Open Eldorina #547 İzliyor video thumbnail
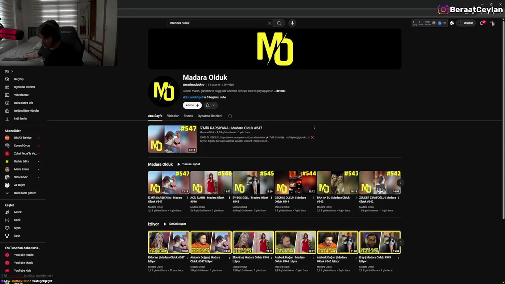The width and height of the screenshot is (505, 284). (169, 242)
